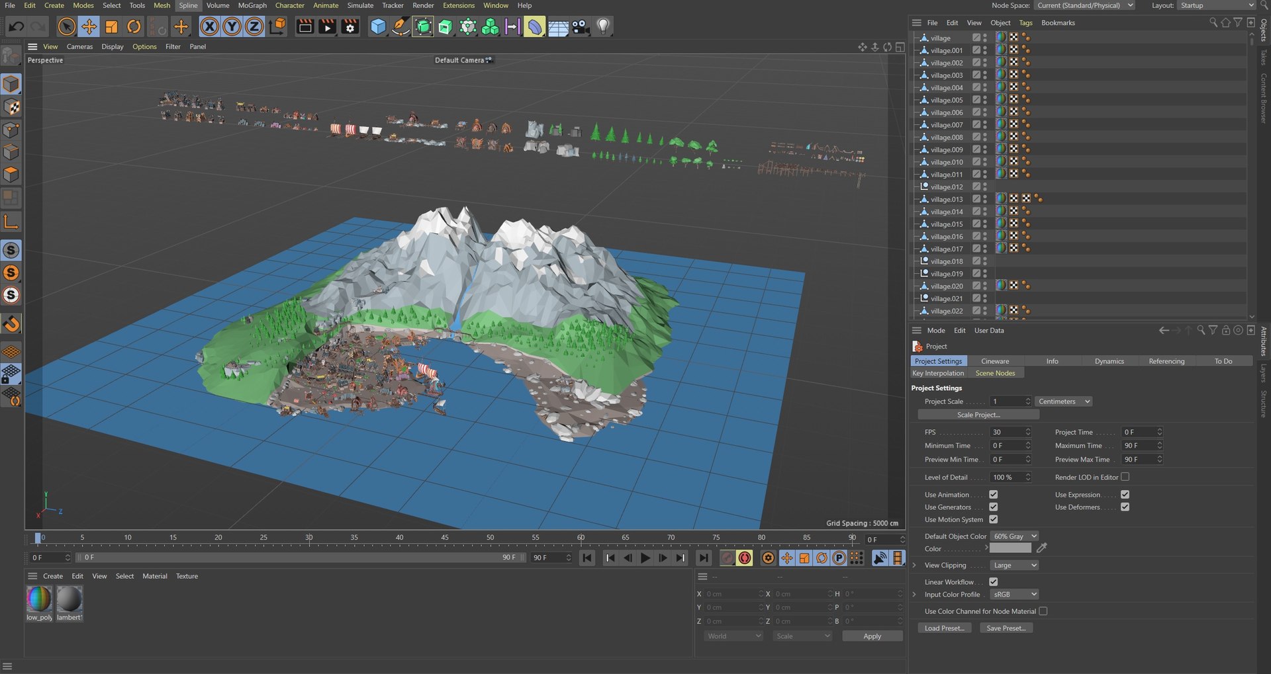The width and height of the screenshot is (1271, 674).
Task: Click the Scale Project... button
Action: tap(978, 415)
